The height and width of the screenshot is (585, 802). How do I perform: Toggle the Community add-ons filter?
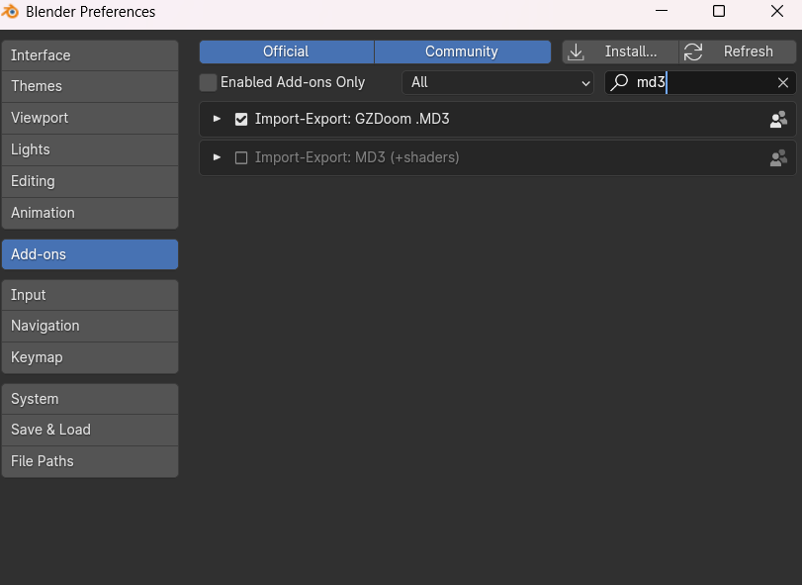coord(463,51)
